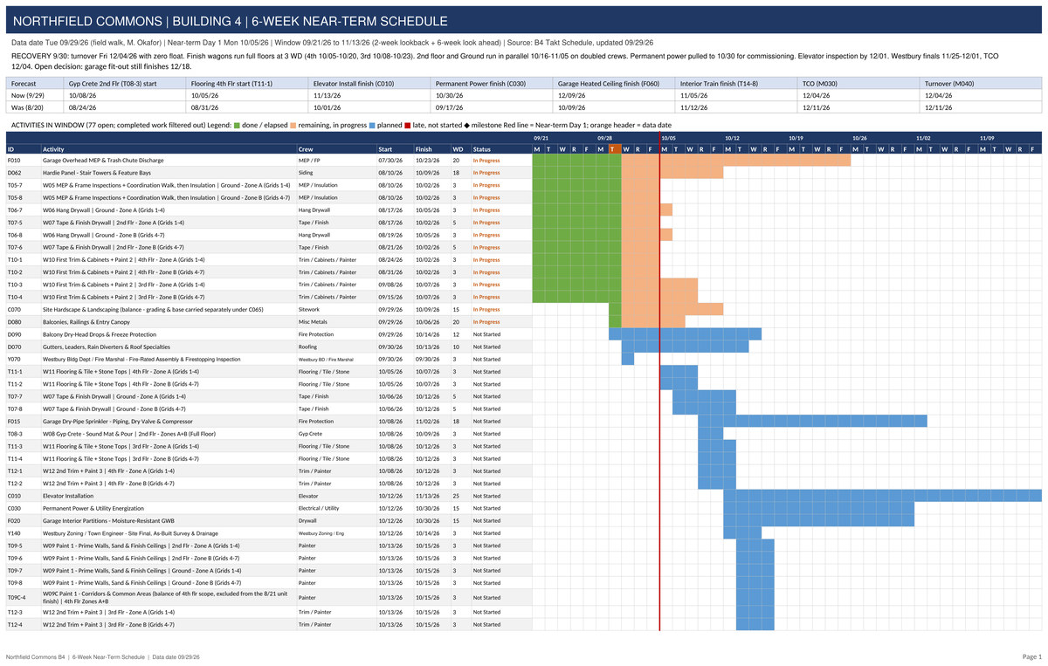Click the Status column header

pos(501,148)
